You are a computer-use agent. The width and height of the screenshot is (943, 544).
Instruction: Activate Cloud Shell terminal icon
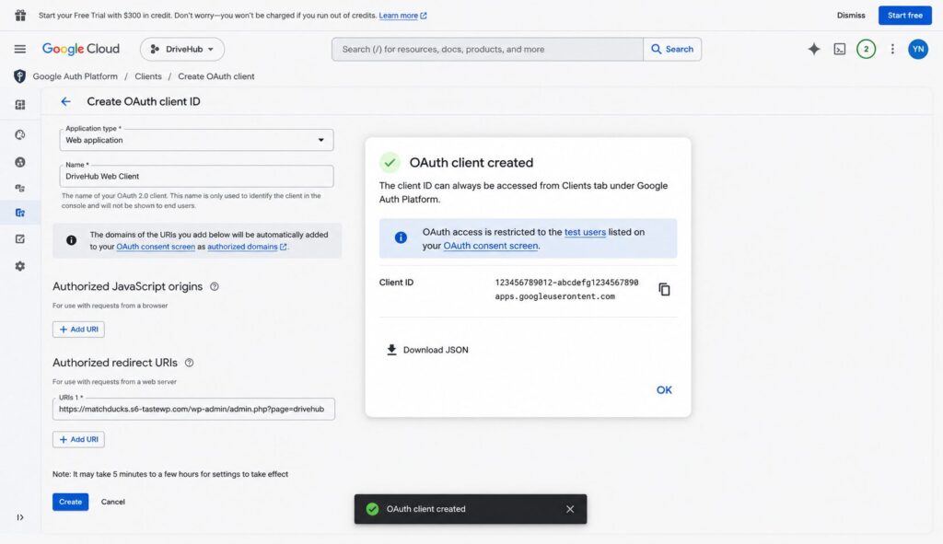[x=840, y=50]
